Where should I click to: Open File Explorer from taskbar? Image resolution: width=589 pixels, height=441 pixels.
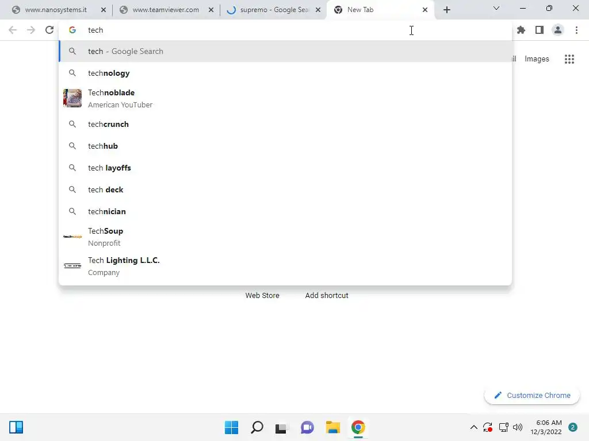point(333,427)
